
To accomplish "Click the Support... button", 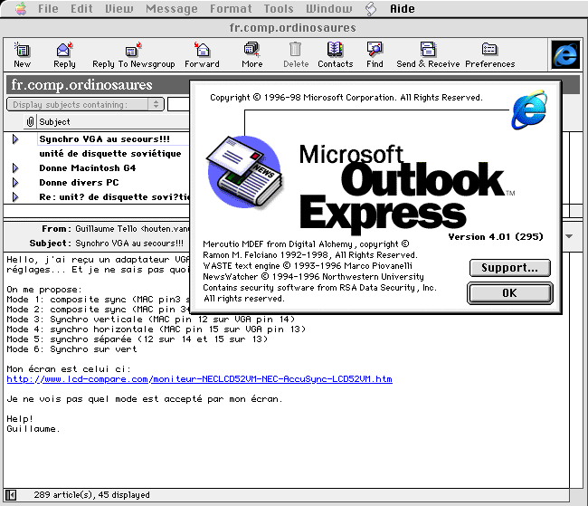I will point(510,268).
